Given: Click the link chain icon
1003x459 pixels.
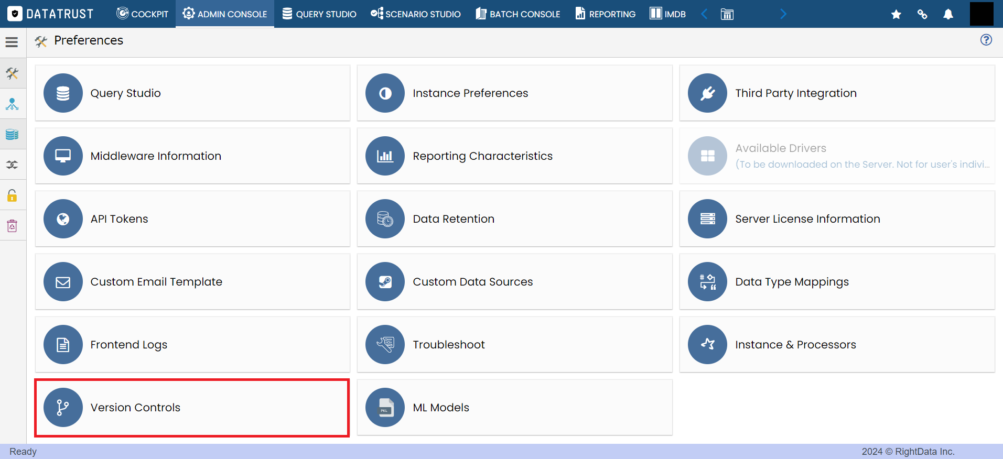Looking at the screenshot, I should point(922,14).
